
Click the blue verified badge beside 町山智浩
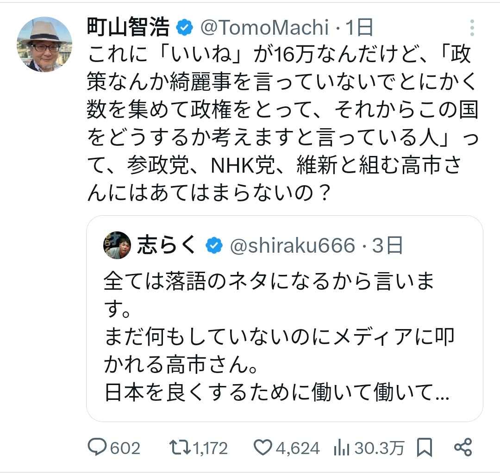pyautogui.click(x=184, y=28)
